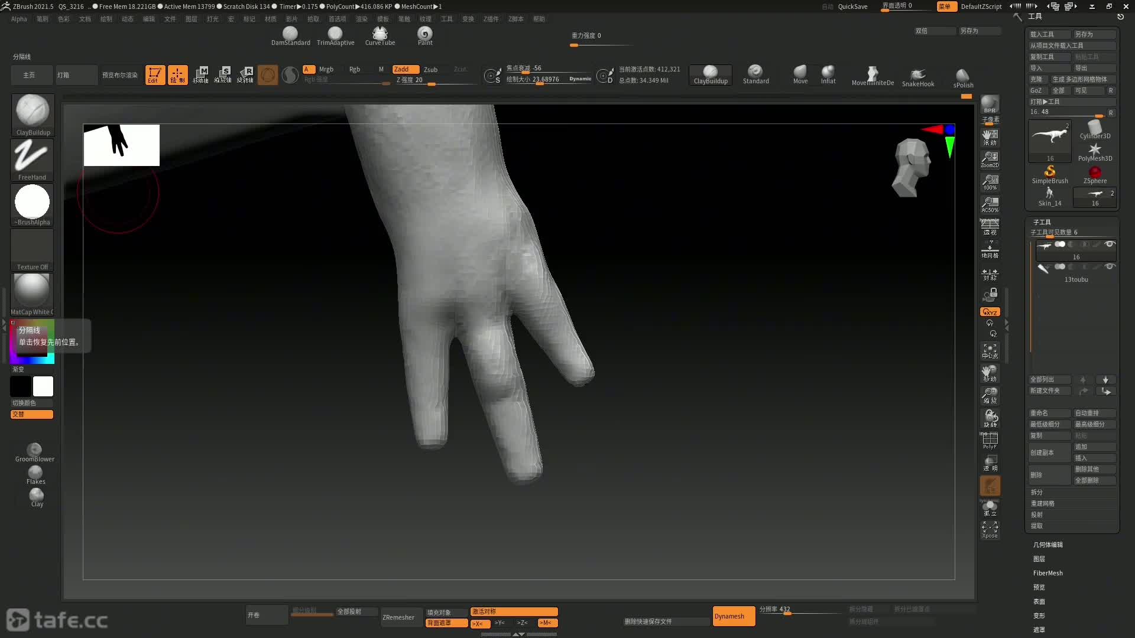Screen dimensions: 1135x638
Task: Select the Standard brush
Action: pos(755,75)
